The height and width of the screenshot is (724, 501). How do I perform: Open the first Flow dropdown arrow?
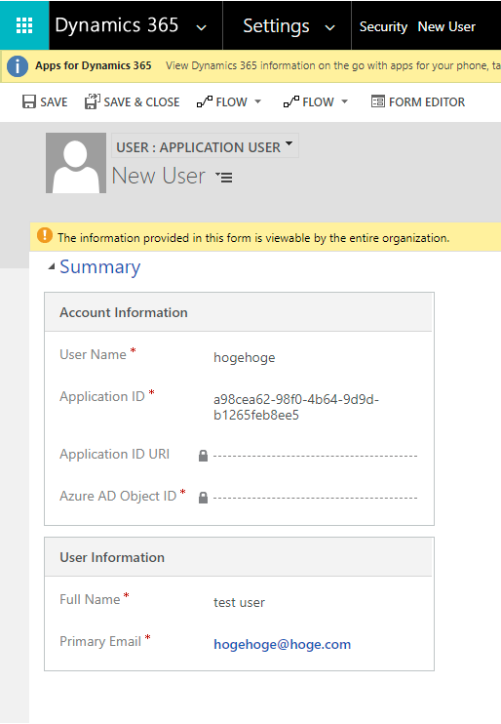coord(258,101)
